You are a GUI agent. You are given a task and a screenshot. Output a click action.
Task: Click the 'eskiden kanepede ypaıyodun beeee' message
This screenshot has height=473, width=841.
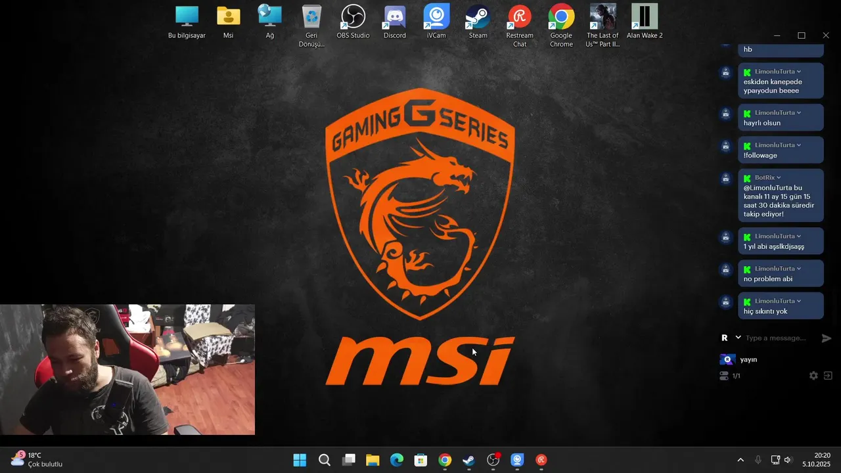pyautogui.click(x=773, y=86)
